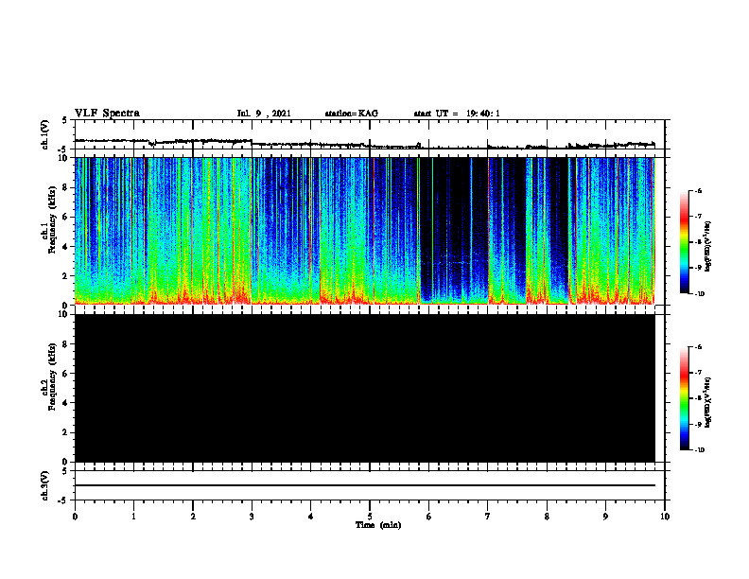Click the flat ch.3 voltage line
Viewport: 749px width, 579px height.
(x=364, y=485)
